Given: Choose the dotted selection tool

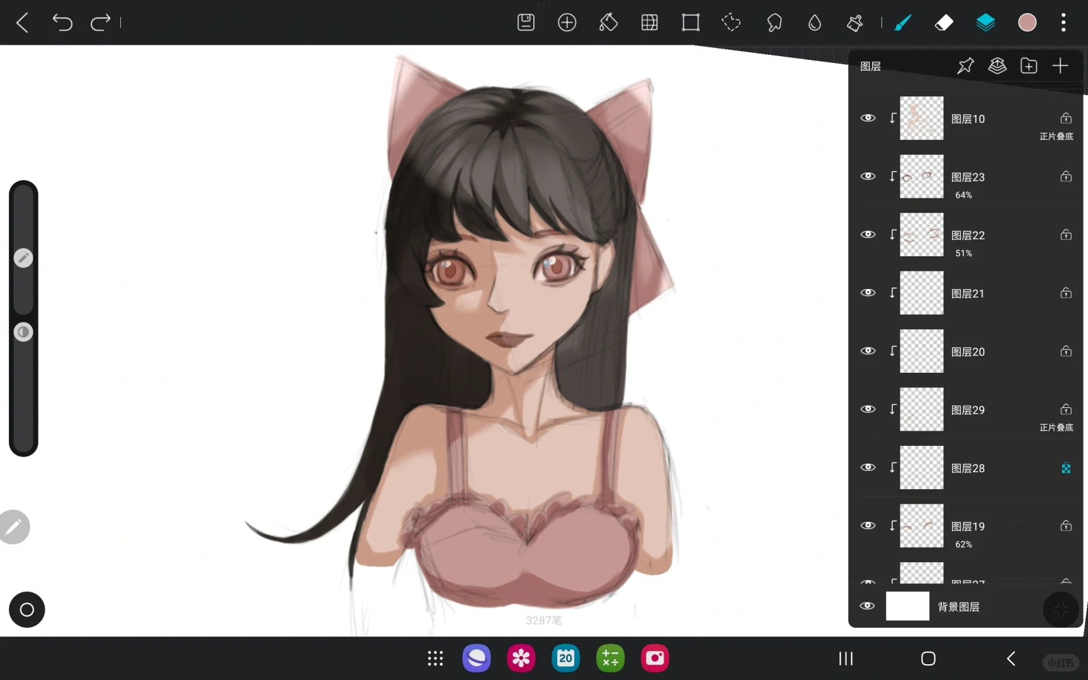Looking at the screenshot, I should tap(731, 23).
